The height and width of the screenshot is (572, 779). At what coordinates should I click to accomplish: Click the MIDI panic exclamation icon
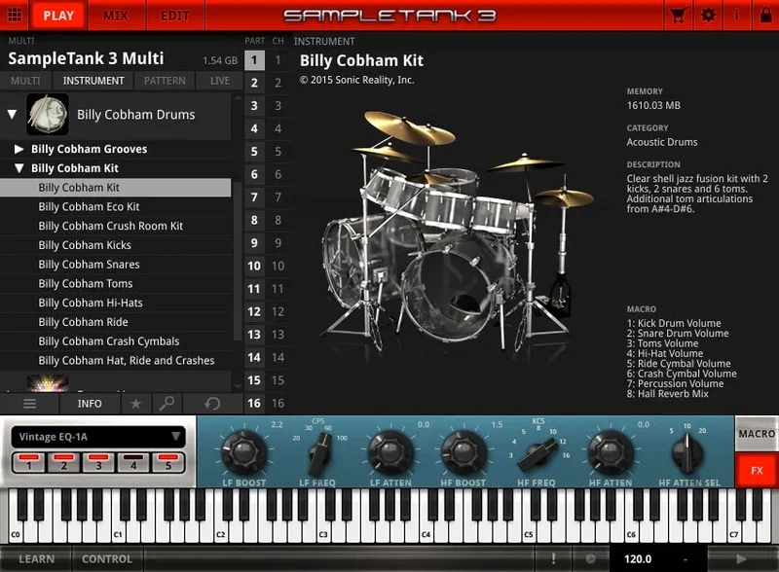coord(553,558)
